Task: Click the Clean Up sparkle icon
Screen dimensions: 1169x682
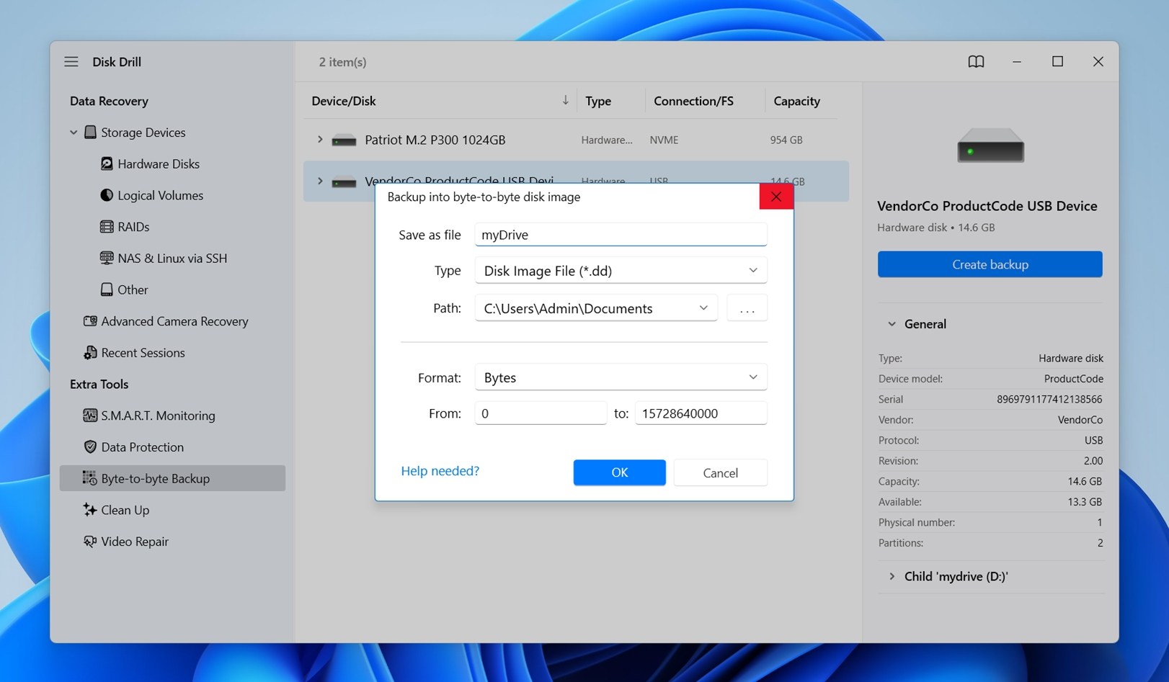Action: pyautogui.click(x=90, y=510)
